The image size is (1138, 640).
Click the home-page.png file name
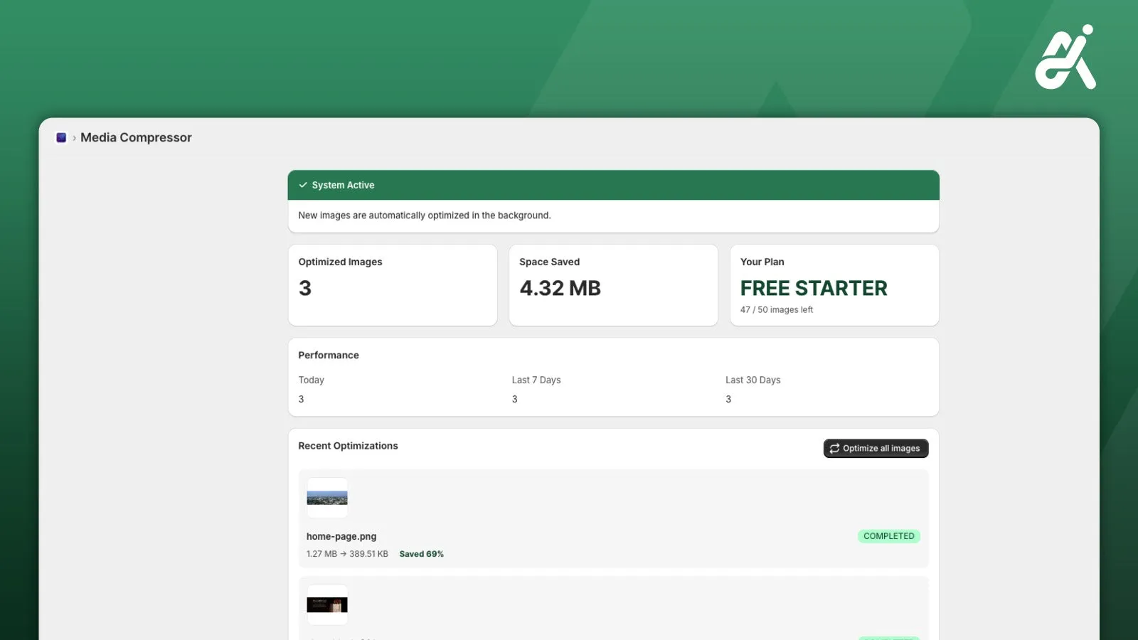341,537
